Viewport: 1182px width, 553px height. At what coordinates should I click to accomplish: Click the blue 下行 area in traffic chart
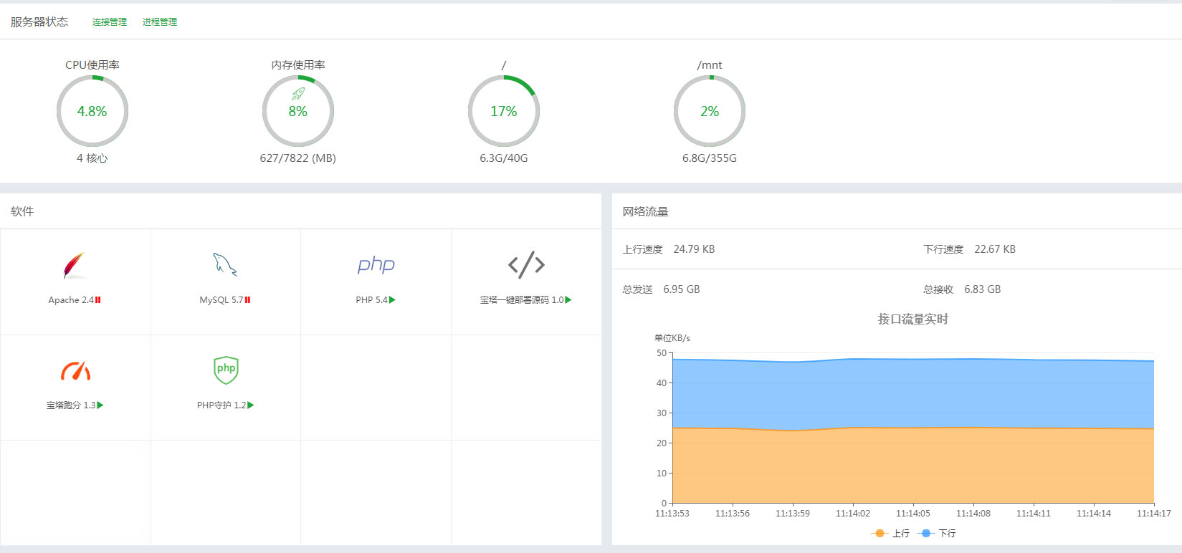pyautogui.click(x=913, y=393)
